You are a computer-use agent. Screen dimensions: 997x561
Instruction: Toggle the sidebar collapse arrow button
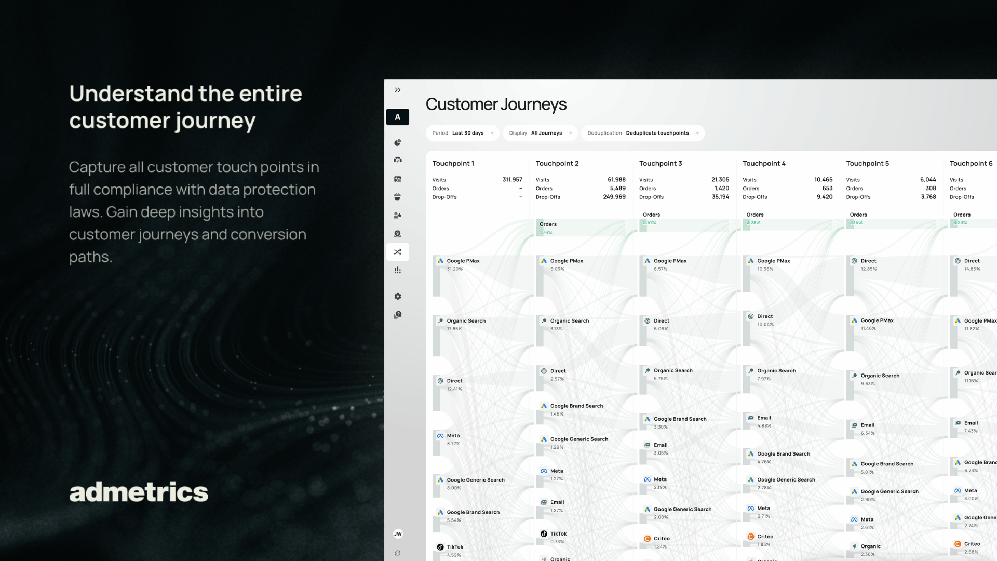(x=398, y=90)
